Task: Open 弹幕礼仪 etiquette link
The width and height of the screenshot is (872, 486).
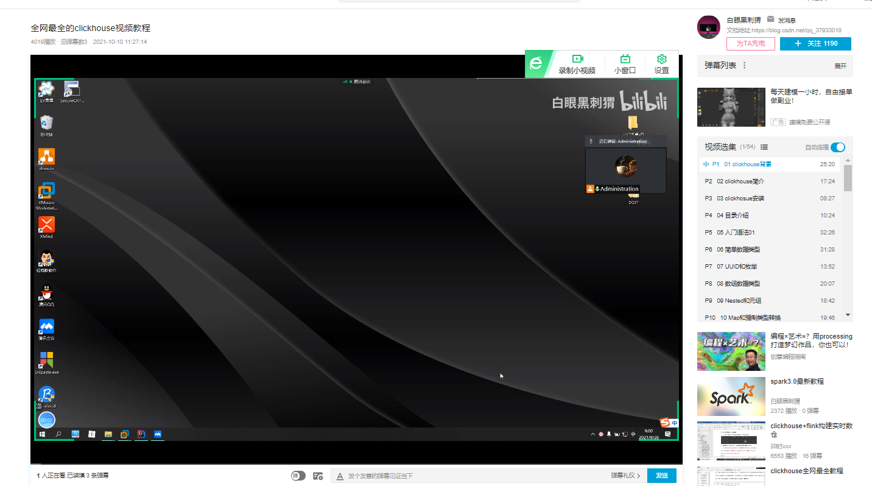Action: pyautogui.click(x=625, y=476)
